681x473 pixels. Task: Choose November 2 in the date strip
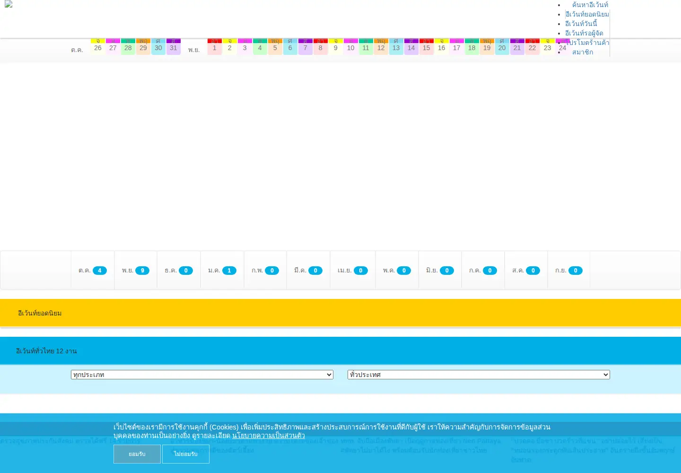click(230, 47)
